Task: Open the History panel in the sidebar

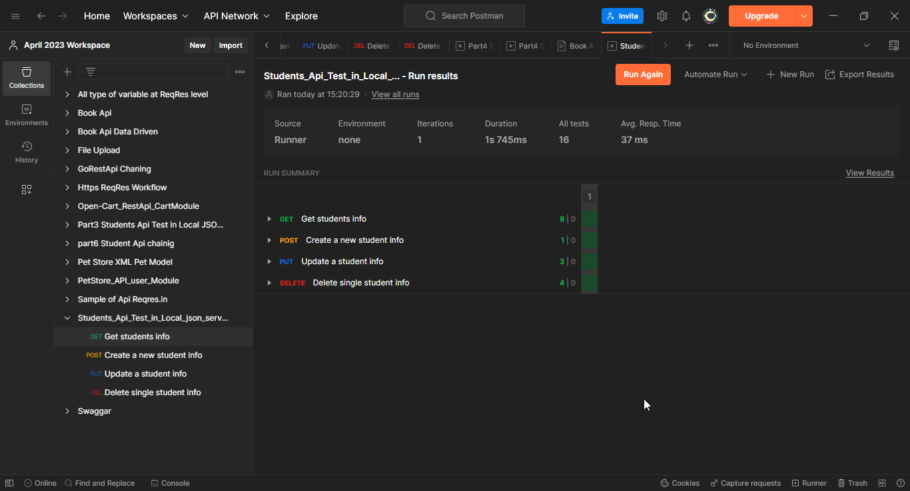Action: [x=27, y=153]
